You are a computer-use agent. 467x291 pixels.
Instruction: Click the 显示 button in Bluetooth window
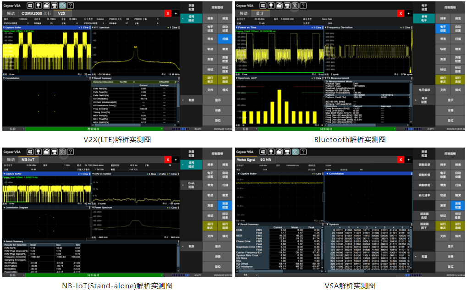[451, 100]
